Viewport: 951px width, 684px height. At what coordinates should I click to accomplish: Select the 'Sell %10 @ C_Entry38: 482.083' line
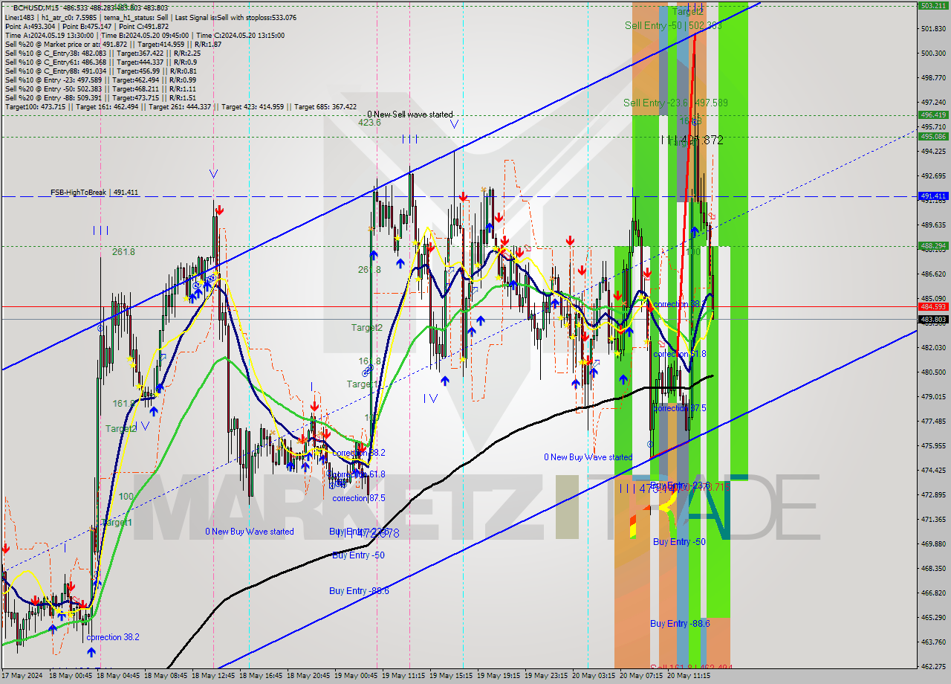(103, 53)
